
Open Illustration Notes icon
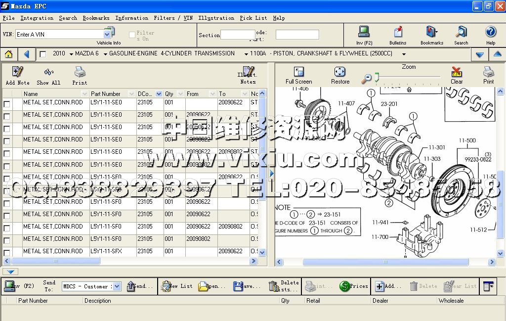248,72
